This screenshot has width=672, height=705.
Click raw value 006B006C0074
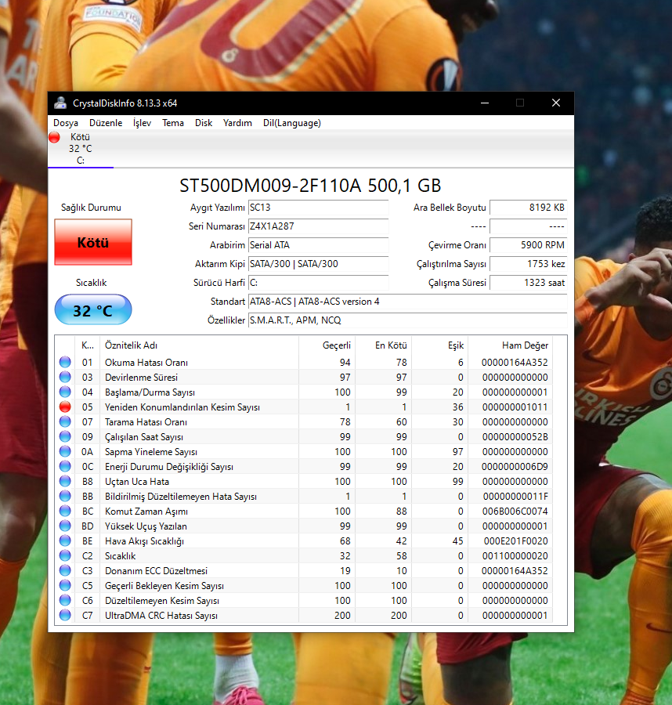[x=515, y=511]
